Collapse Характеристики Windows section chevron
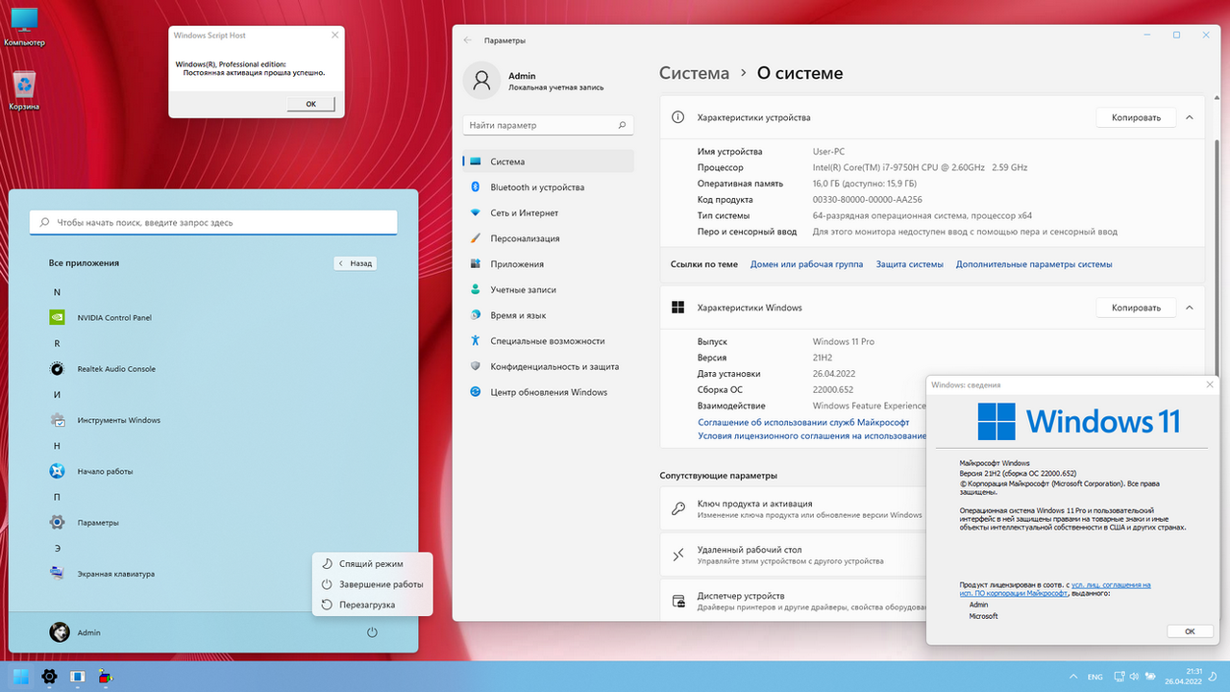1230x692 pixels. click(1189, 308)
